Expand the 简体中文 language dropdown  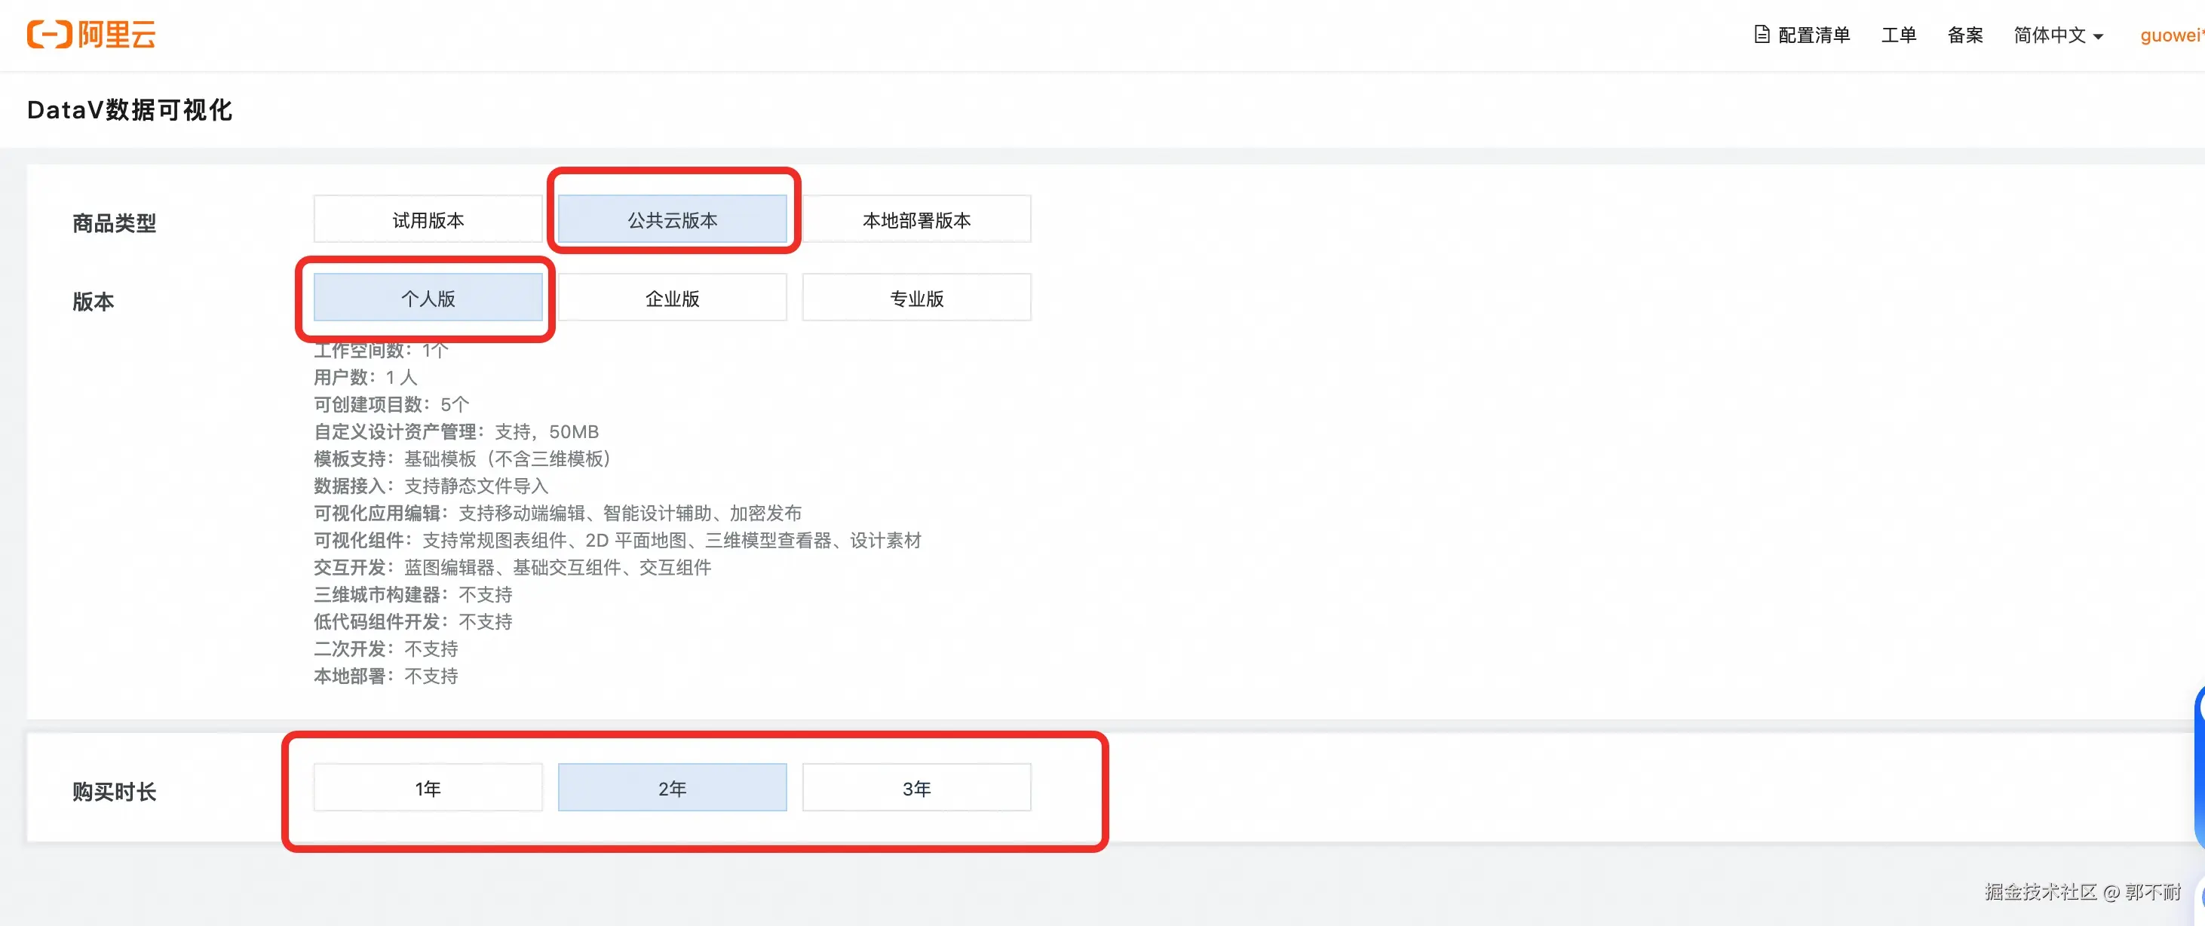(2058, 35)
